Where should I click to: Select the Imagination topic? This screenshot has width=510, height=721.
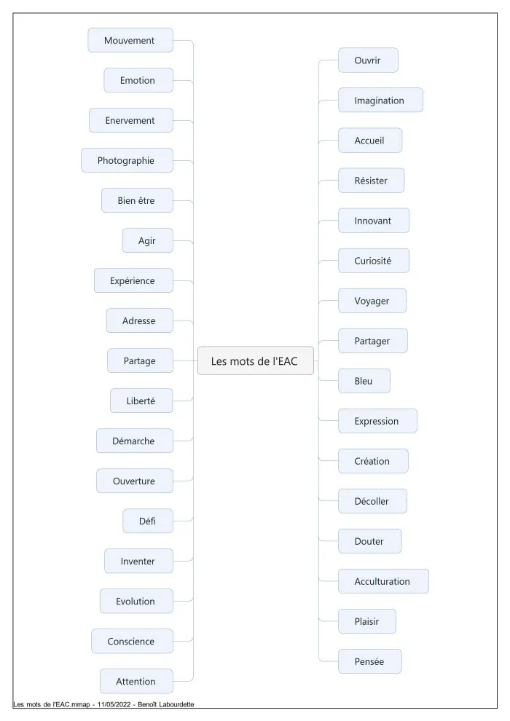pos(381,101)
